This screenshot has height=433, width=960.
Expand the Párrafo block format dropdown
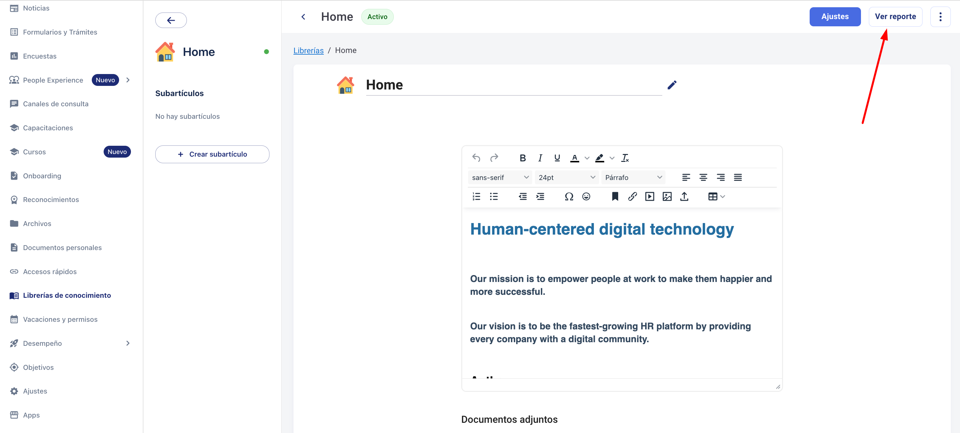pyautogui.click(x=633, y=177)
